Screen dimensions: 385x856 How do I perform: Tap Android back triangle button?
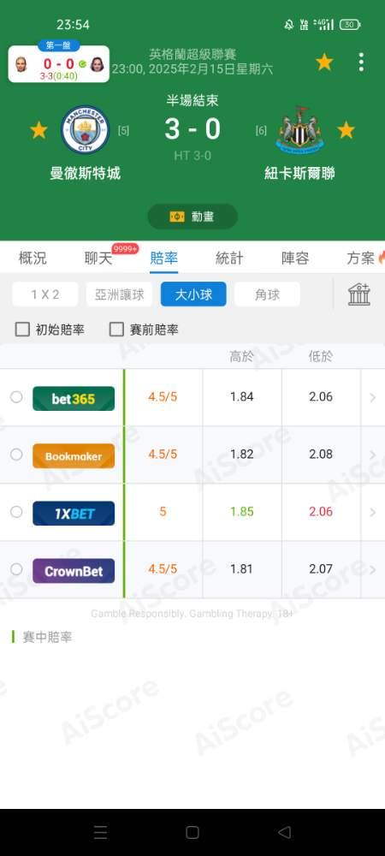(284, 832)
